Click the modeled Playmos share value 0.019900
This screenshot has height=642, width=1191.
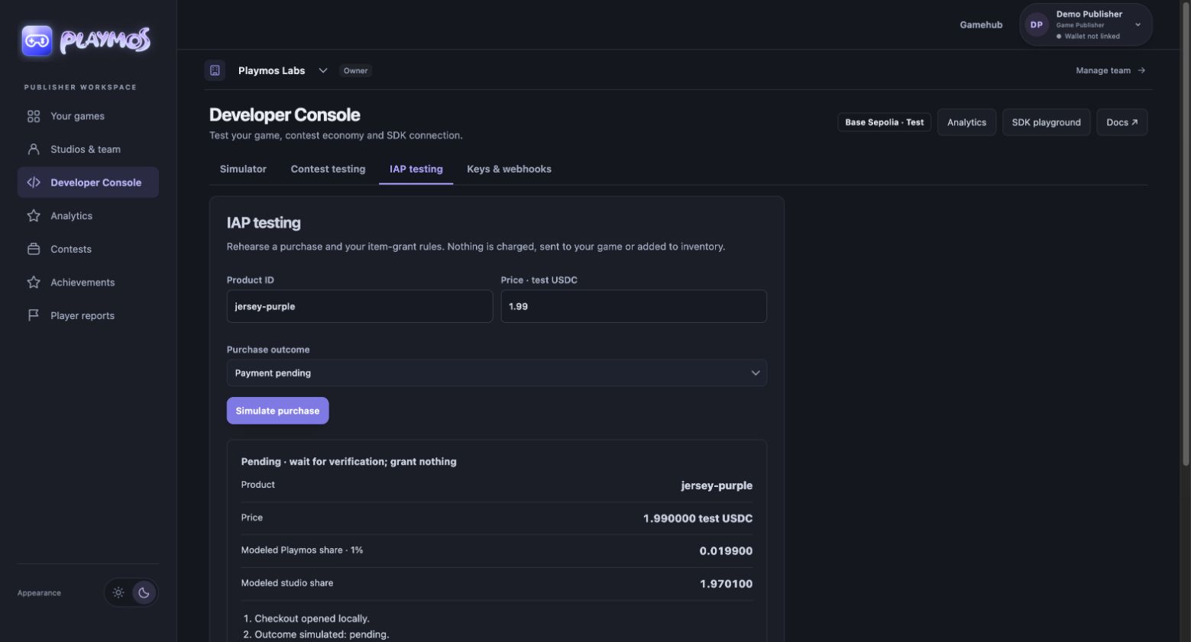pyautogui.click(x=726, y=551)
